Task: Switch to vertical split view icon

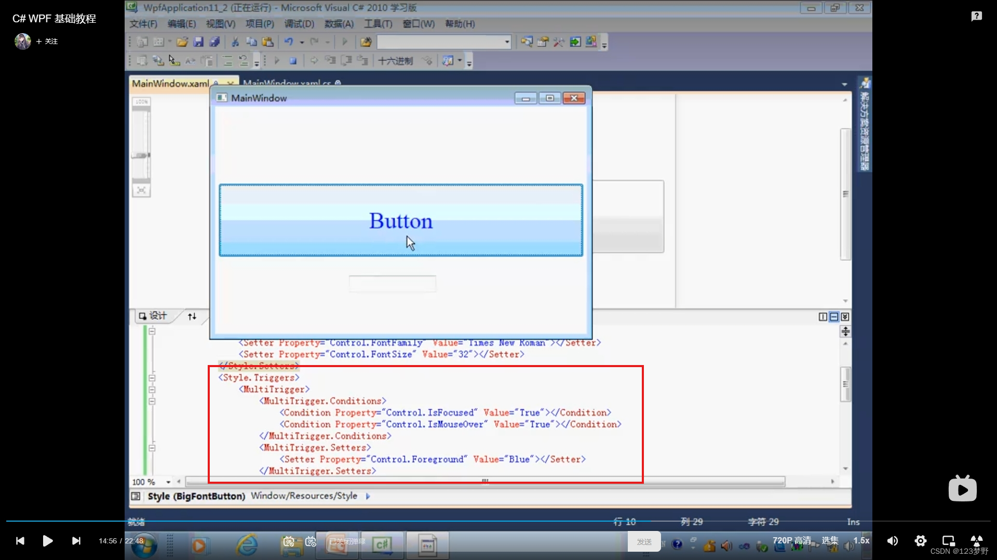Action: click(823, 317)
